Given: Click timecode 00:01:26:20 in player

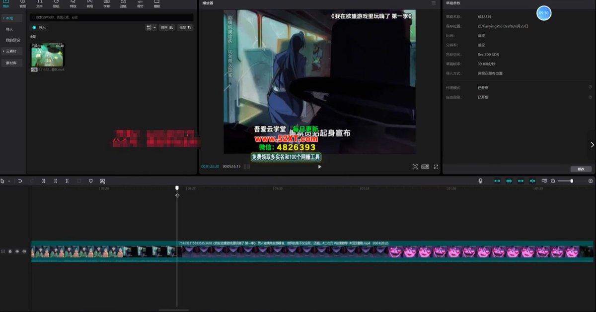Looking at the screenshot, I should (x=210, y=167).
